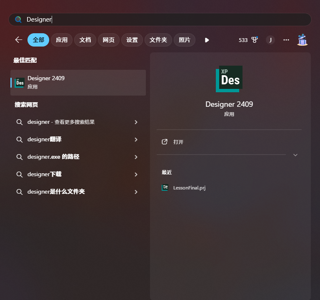Click magnifier icon beside designer下载
Viewport: 320px width, 300px height.
[x=20, y=175]
